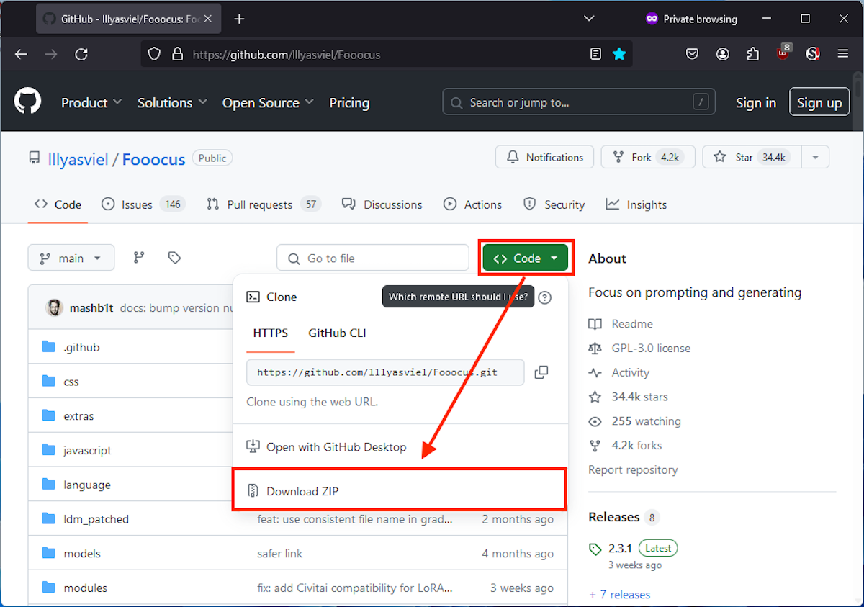864x607 pixels.
Task: Focus the Go to file field
Action: coord(373,258)
